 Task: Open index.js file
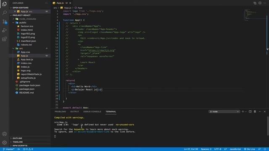25,67
